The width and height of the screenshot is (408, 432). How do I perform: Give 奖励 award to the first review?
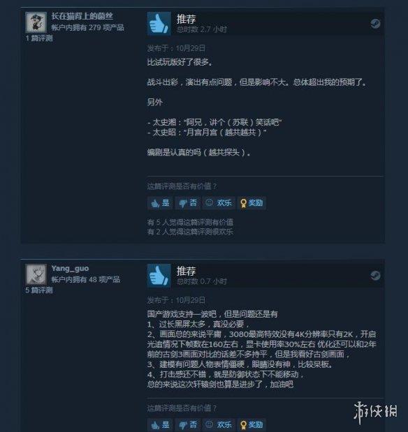click(x=252, y=203)
